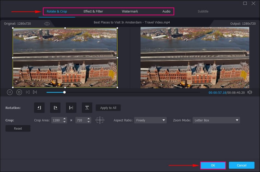Viewport: 260px width, 172px height.
Task: Open the Watermark tab
Action: click(130, 11)
